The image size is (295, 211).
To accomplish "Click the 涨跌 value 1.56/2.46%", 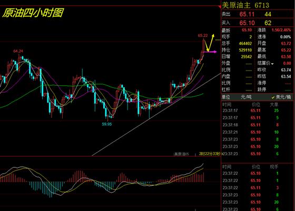I will pos(281,30).
